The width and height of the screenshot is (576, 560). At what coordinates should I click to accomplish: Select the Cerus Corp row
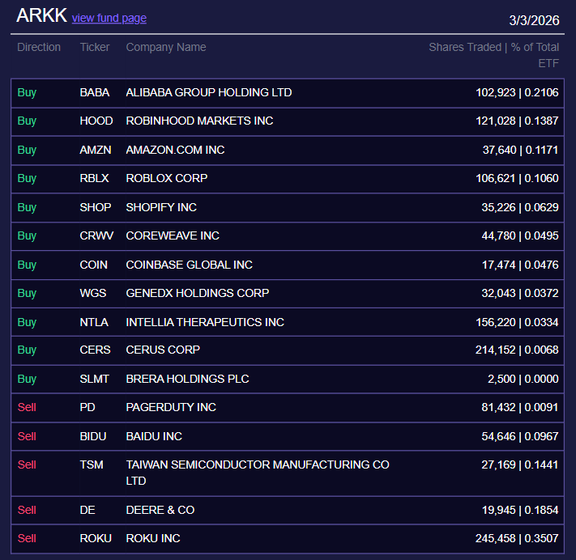tap(163, 350)
